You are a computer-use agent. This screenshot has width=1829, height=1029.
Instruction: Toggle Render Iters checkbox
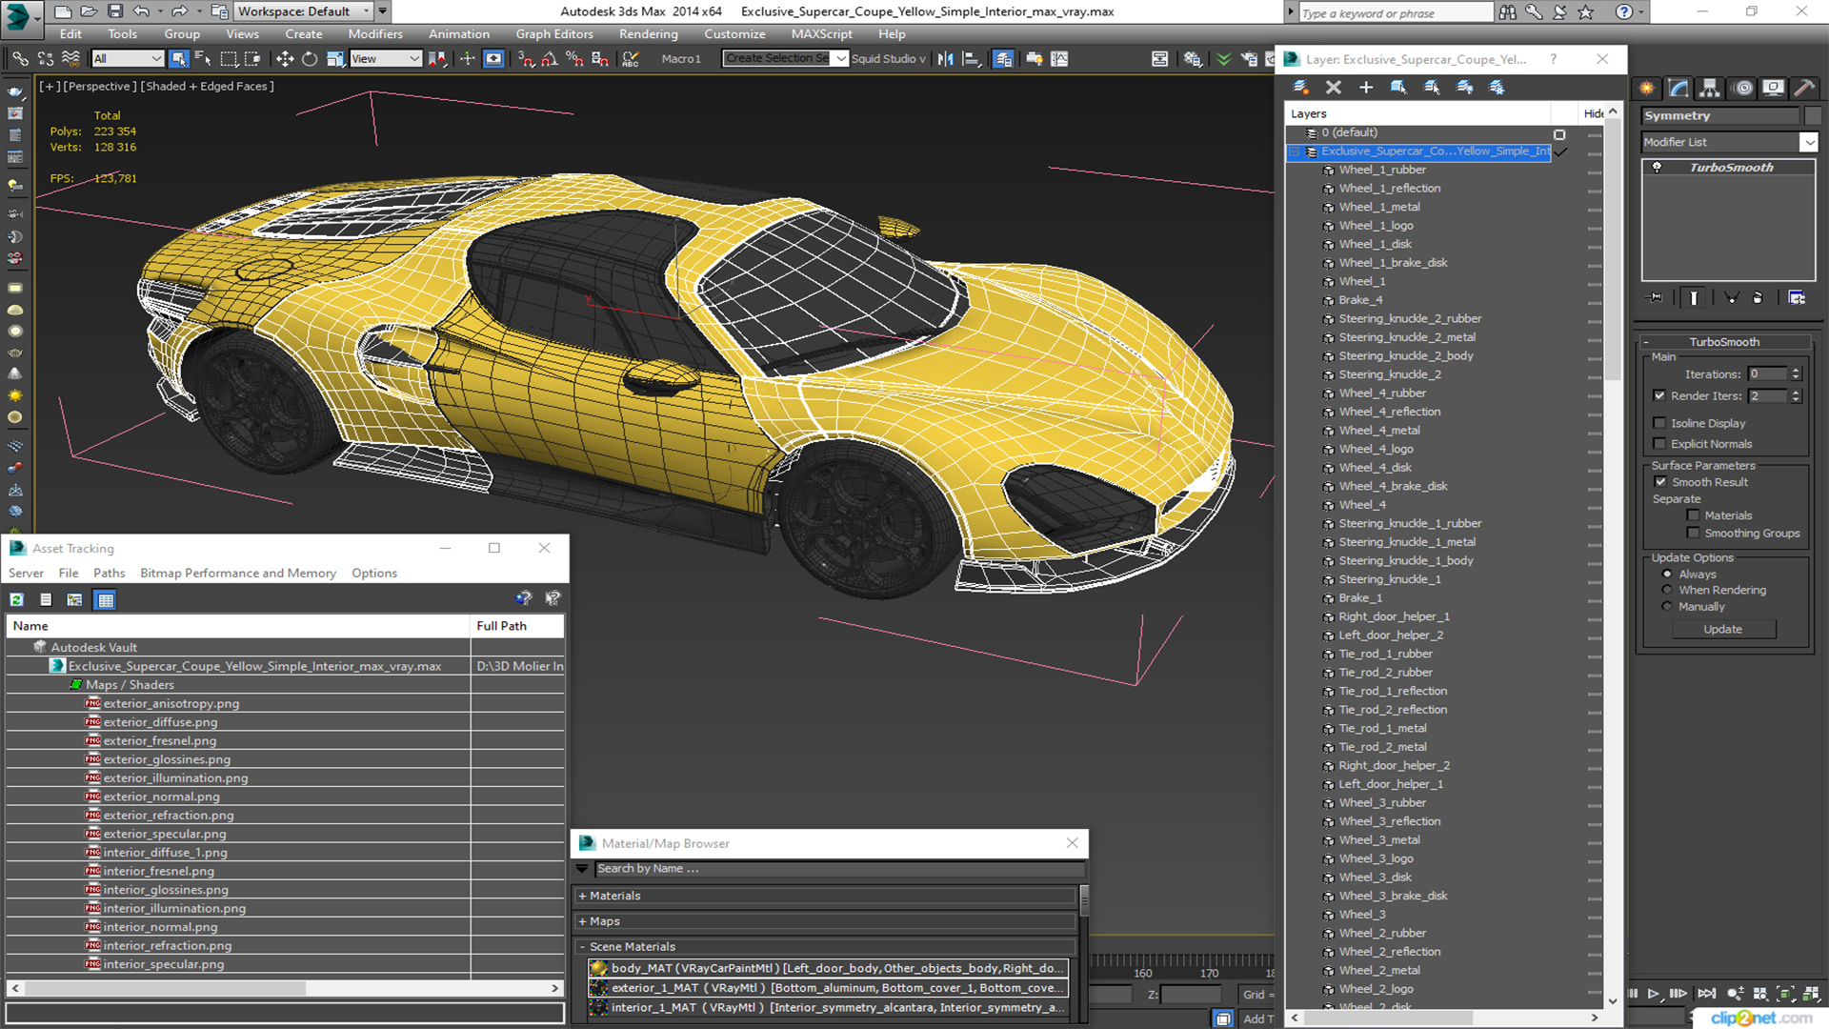point(1659,395)
